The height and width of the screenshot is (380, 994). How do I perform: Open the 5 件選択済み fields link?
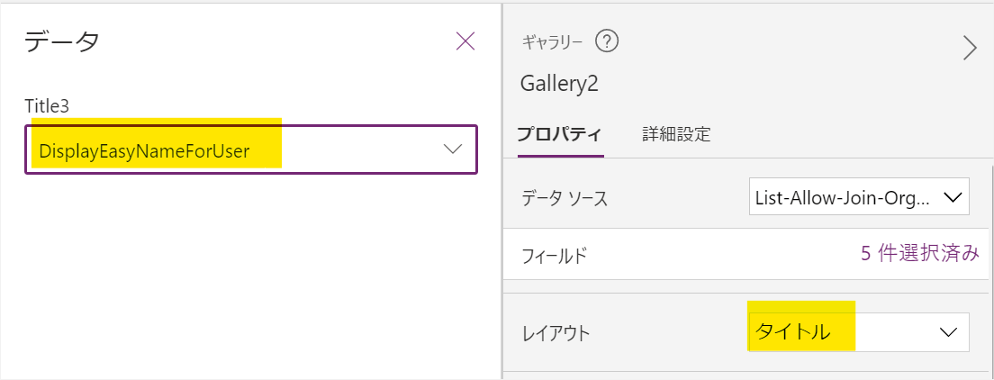pos(920,254)
